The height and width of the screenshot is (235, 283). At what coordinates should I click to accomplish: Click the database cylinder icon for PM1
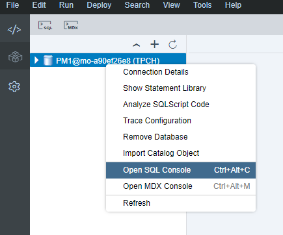(48, 60)
